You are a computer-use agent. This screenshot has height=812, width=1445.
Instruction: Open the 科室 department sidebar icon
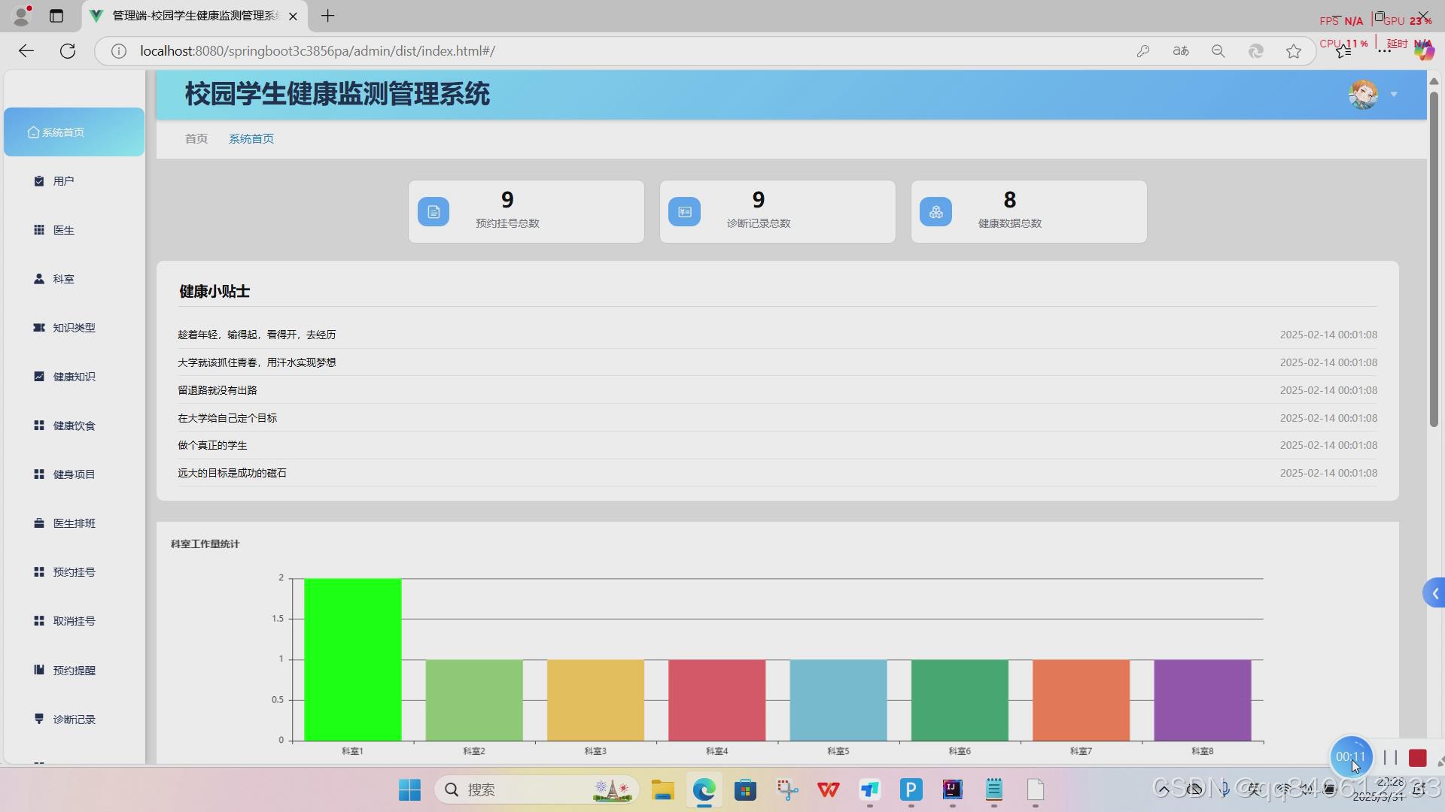point(38,278)
